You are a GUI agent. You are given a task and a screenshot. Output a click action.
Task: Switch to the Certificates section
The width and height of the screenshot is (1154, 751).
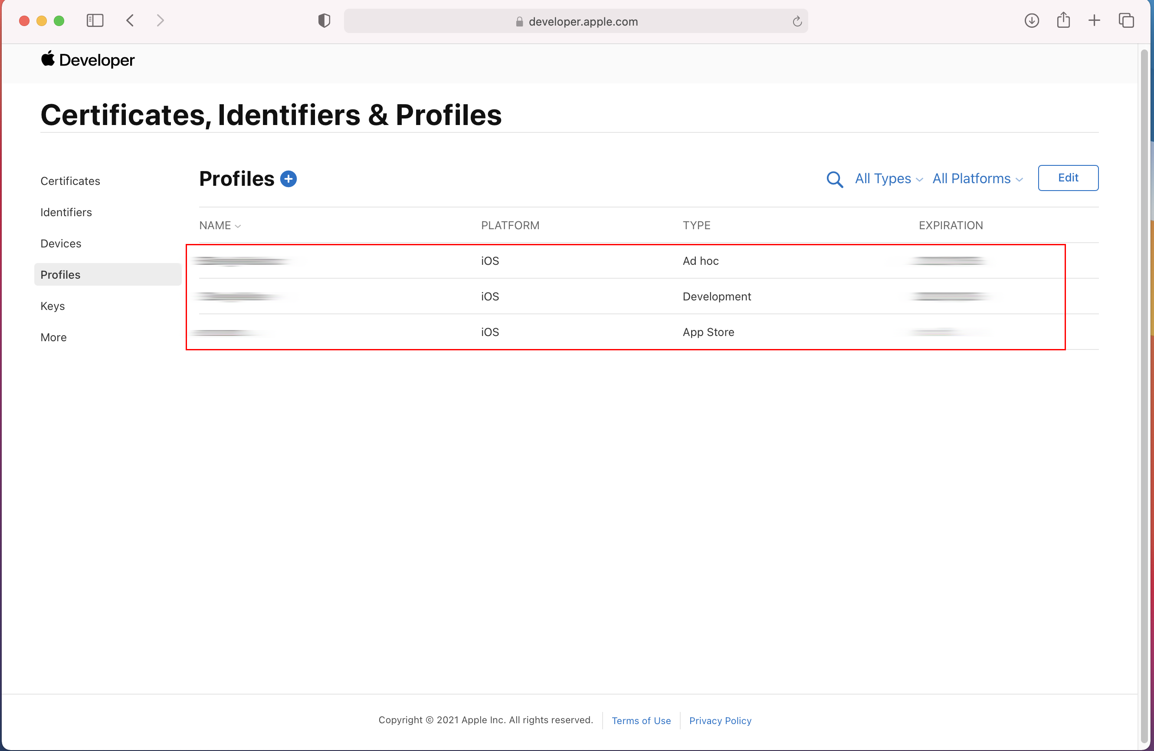tap(70, 181)
